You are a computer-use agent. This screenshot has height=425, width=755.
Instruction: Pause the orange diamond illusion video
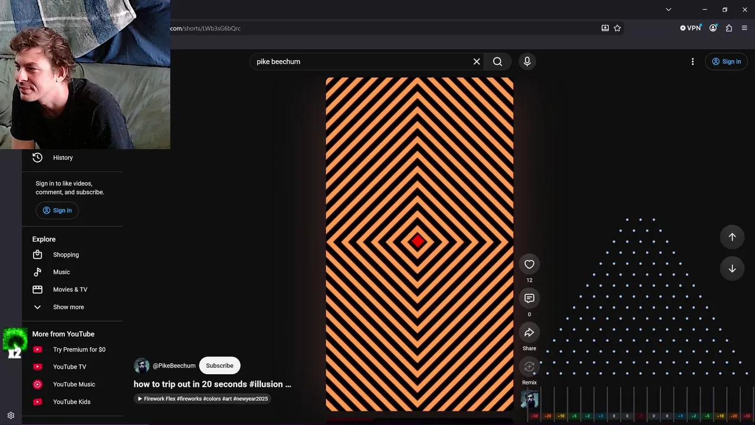(419, 244)
